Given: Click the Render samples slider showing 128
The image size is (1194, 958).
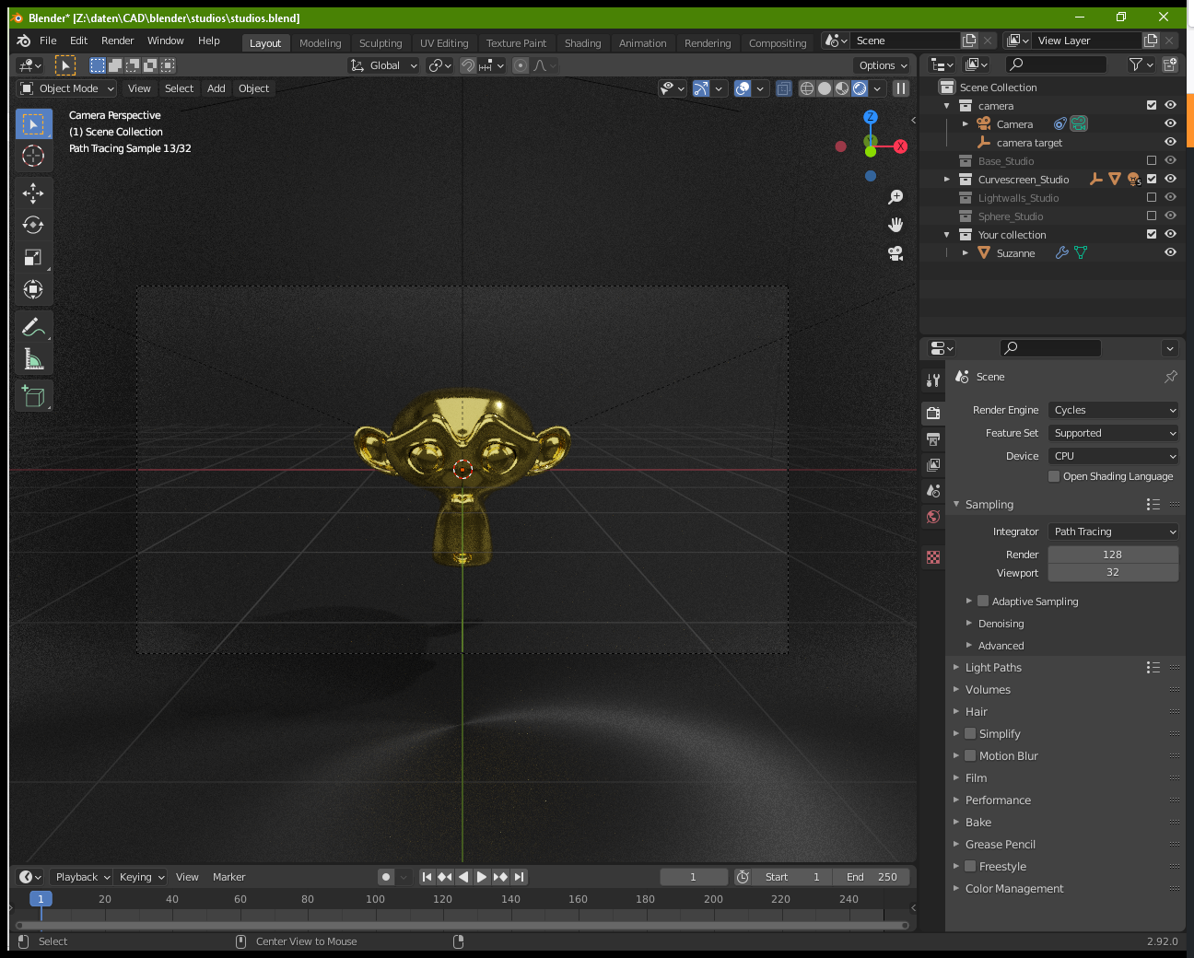Looking at the screenshot, I should coord(1113,554).
